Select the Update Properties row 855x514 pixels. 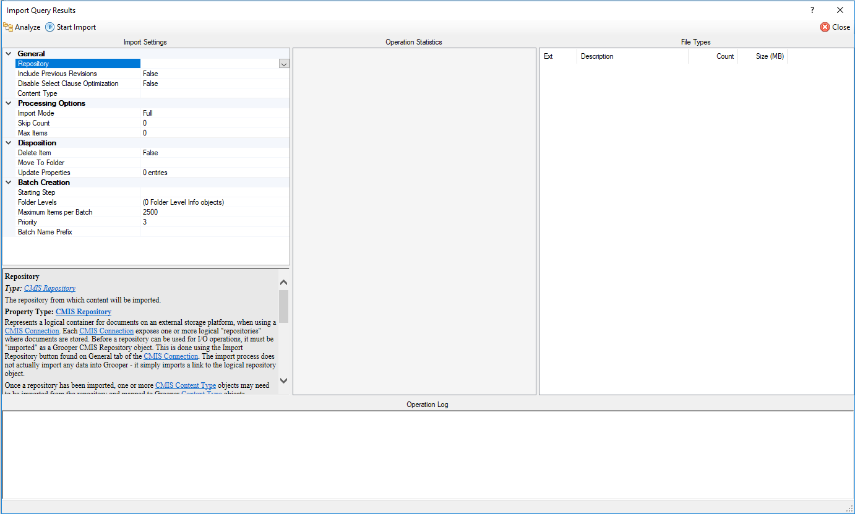pyautogui.click(x=152, y=173)
